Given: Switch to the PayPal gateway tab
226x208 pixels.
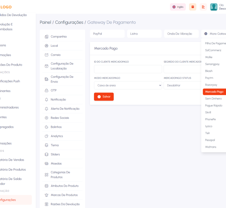Looking at the screenshot, I should 107,34.
